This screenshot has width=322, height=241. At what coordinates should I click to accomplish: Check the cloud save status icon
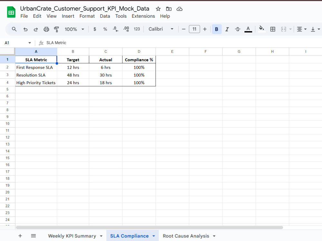coord(179,9)
